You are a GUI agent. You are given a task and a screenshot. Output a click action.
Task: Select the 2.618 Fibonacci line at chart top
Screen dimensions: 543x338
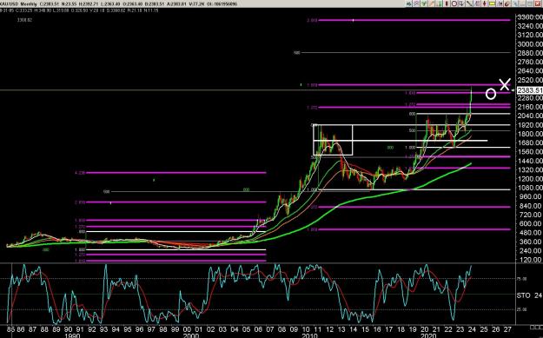click(x=414, y=20)
